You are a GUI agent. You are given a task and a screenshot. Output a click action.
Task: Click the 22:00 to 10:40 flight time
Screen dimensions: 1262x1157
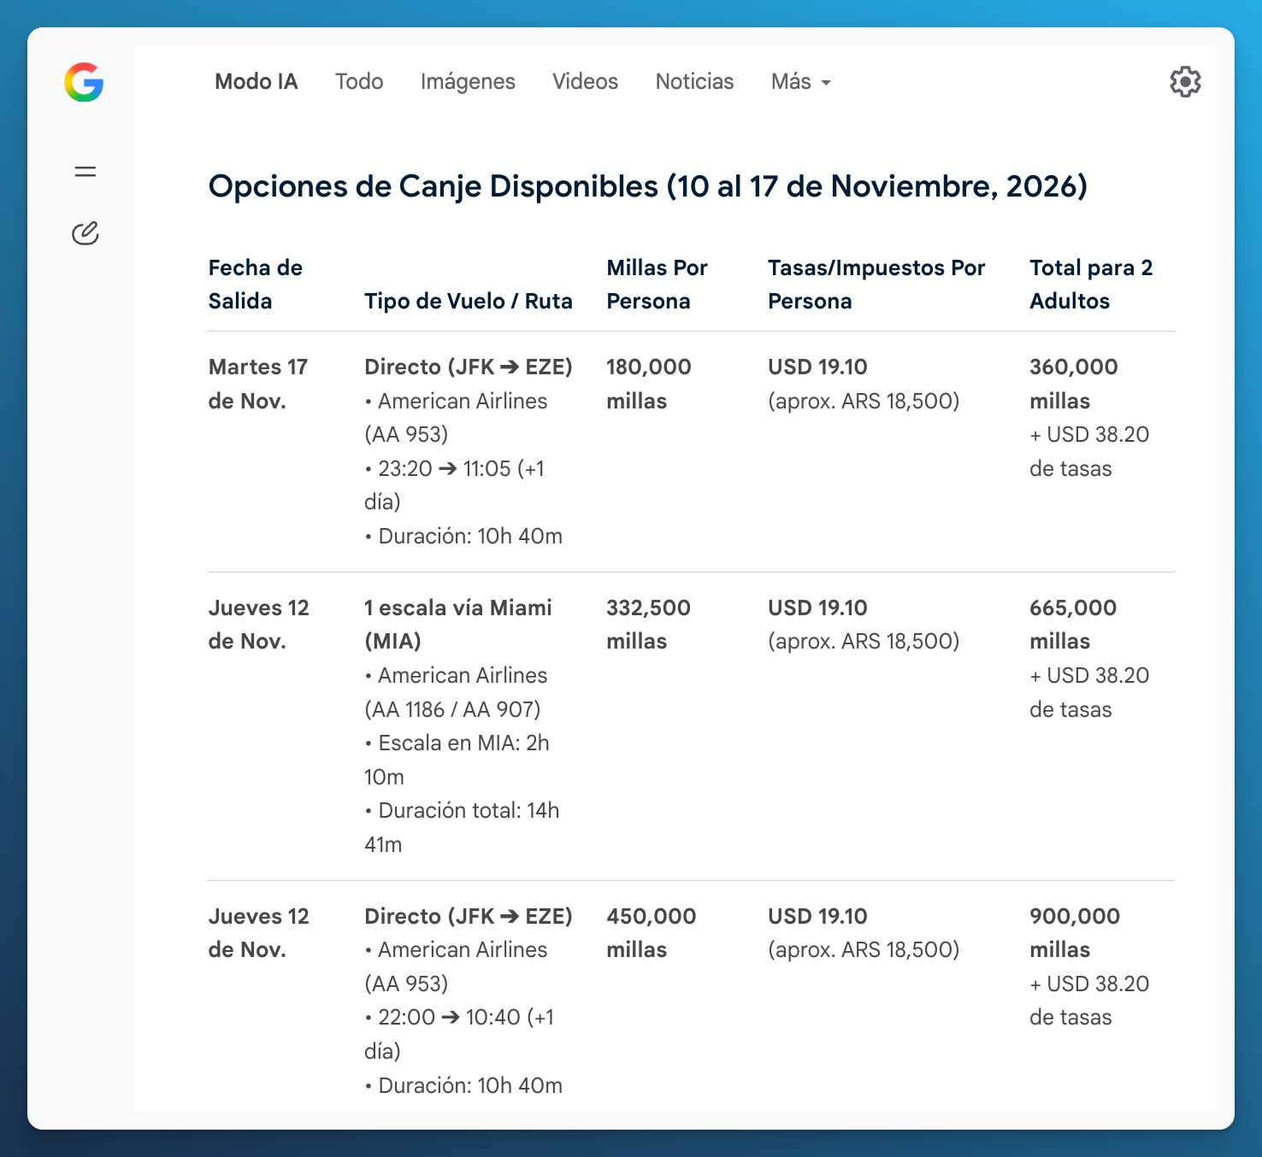(459, 1034)
